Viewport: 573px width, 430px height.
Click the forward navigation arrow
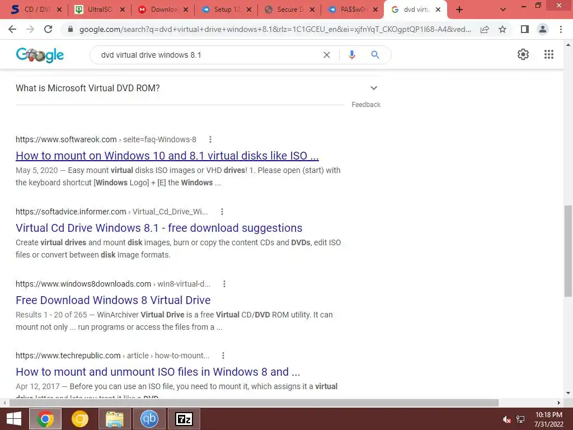pyautogui.click(x=30, y=29)
